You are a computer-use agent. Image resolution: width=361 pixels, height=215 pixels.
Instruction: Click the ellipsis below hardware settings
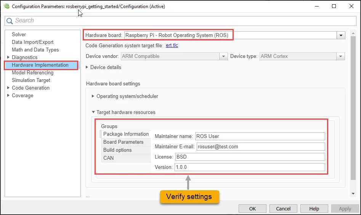(x=88, y=197)
